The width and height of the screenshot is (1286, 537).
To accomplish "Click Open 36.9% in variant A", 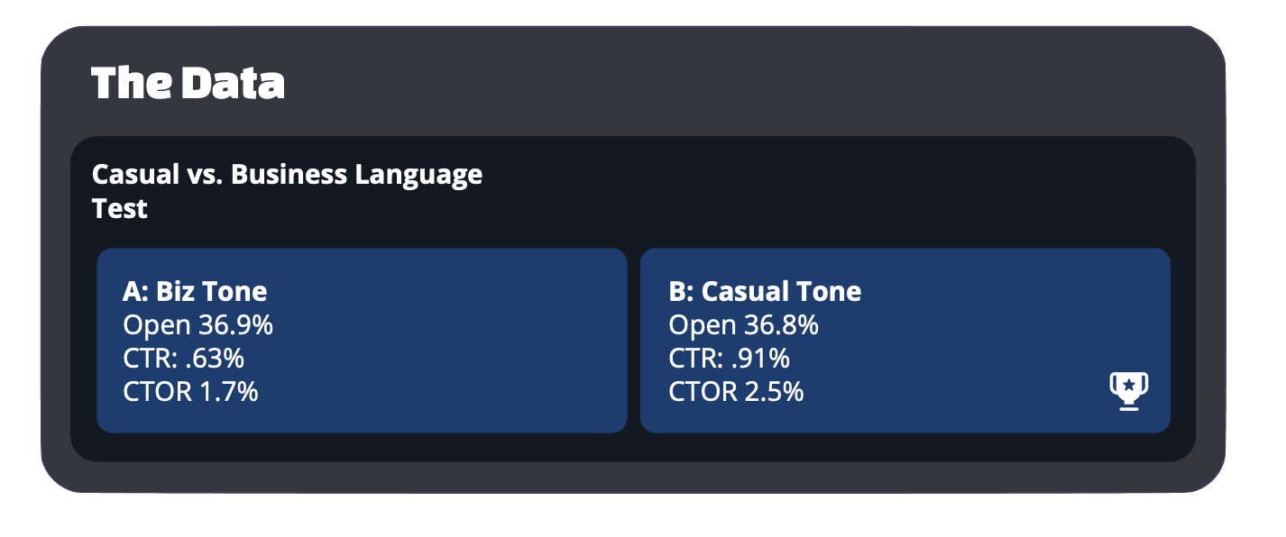I will pos(197,325).
